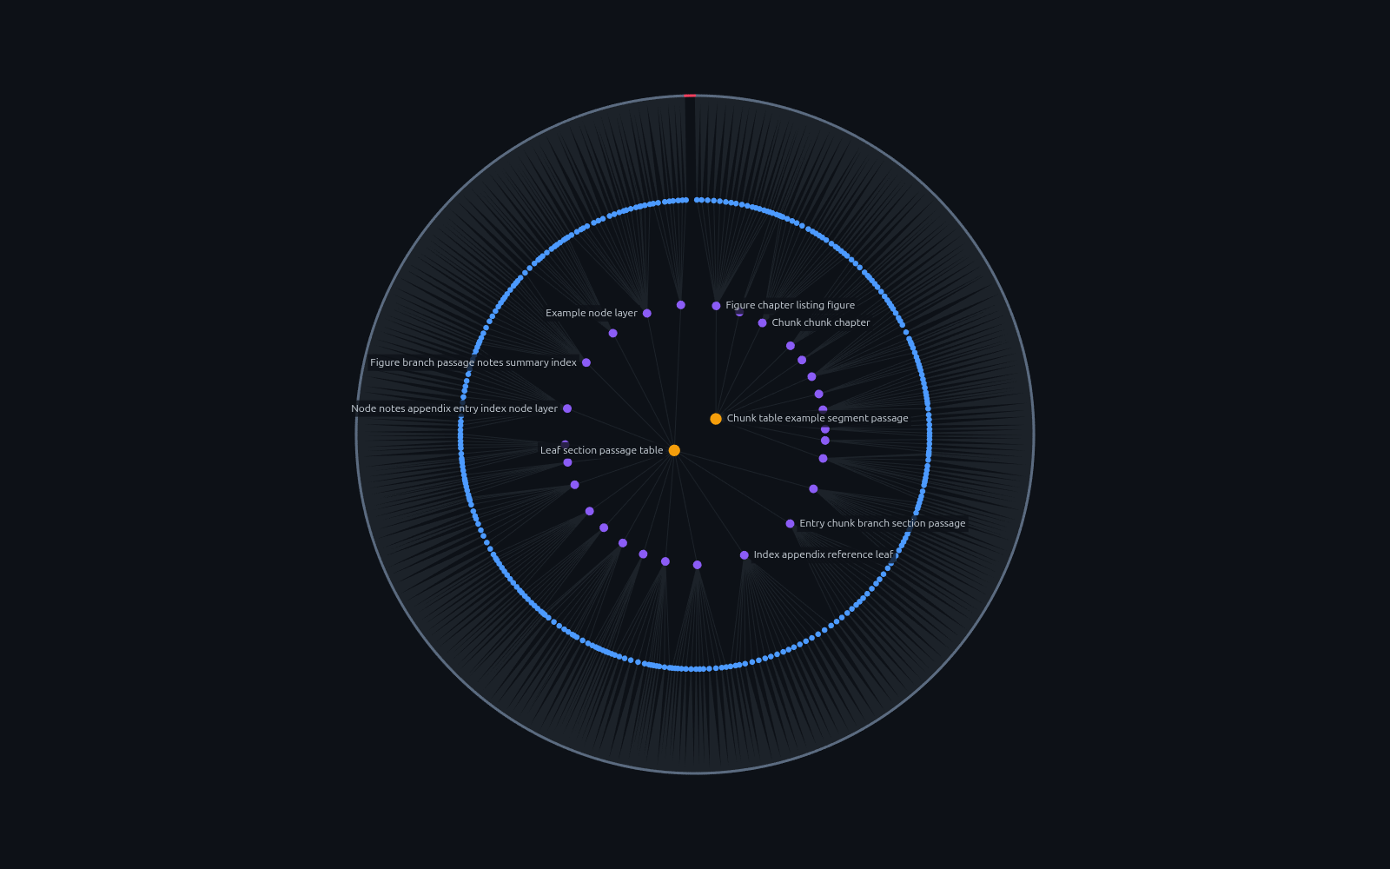The image size is (1390, 869).
Task: Select purple node for Entry chunk branch section passage
Action: click(x=790, y=524)
